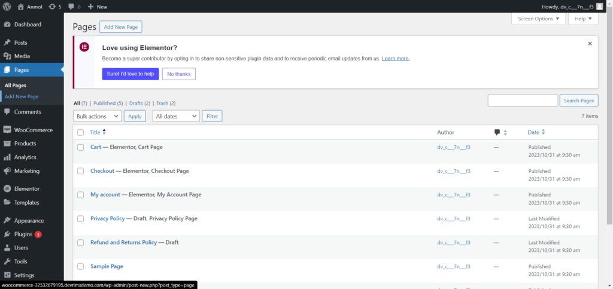
Task: Click the Apply bulk action button
Action: point(135,116)
